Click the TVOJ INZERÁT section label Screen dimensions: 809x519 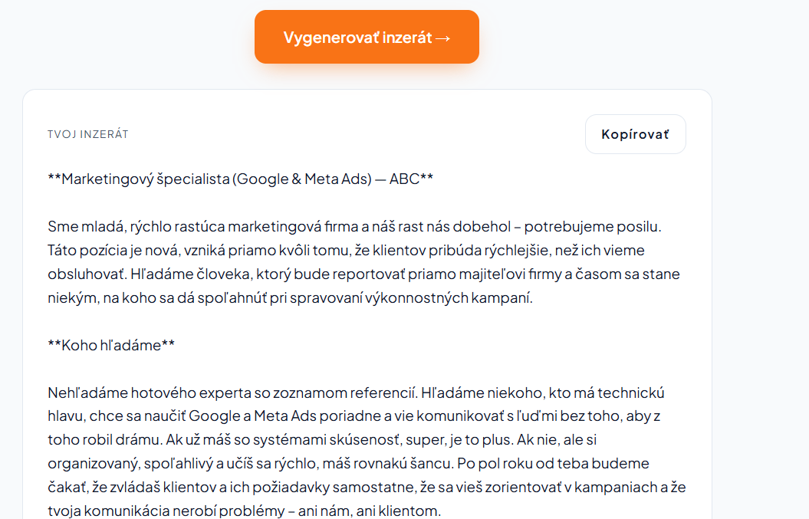point(87,134)
